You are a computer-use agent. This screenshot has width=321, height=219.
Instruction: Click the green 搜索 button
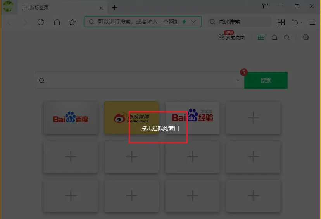[x=266, y=80]
